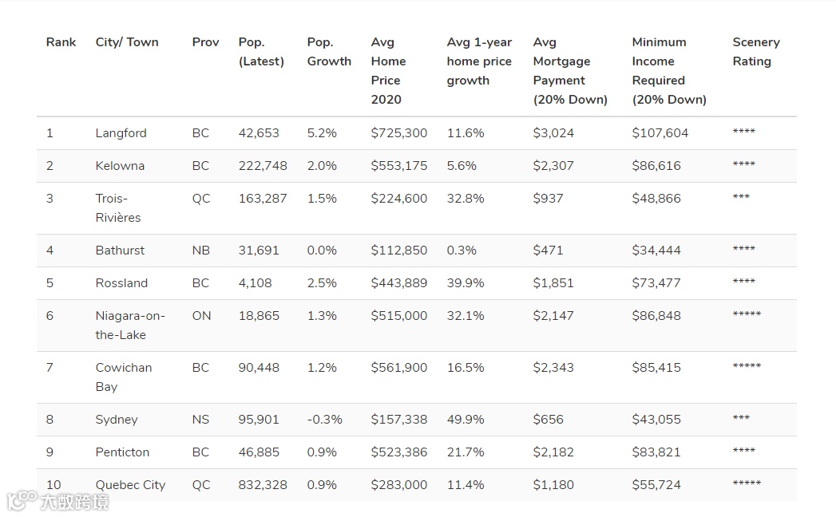Click the Rank column header
Viewport: 836px width, 517px height.
tap(61, 42)
